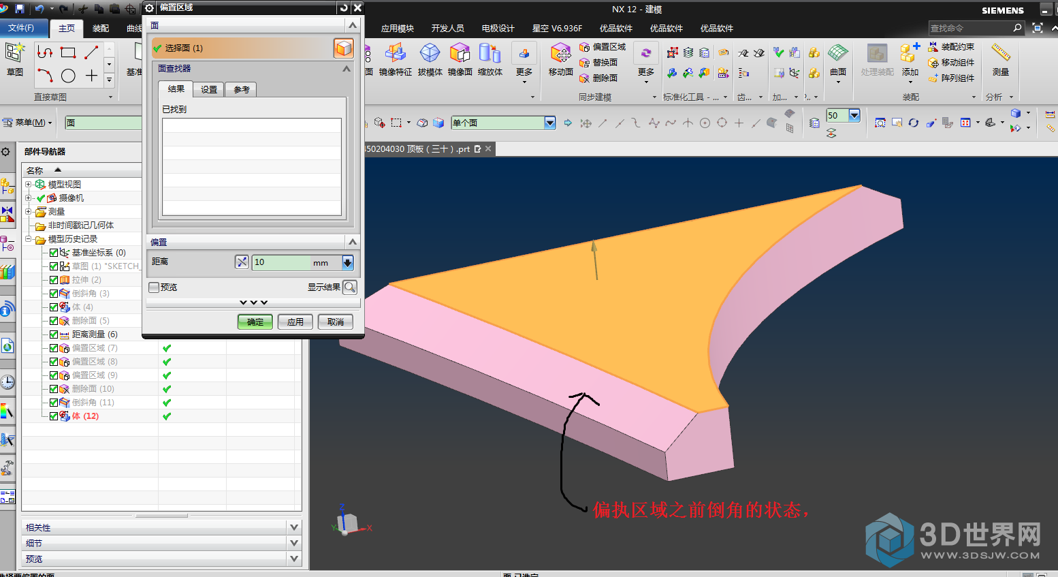Open the 菜单(M) dropdown
The image size is (1058, 577).
27,123
